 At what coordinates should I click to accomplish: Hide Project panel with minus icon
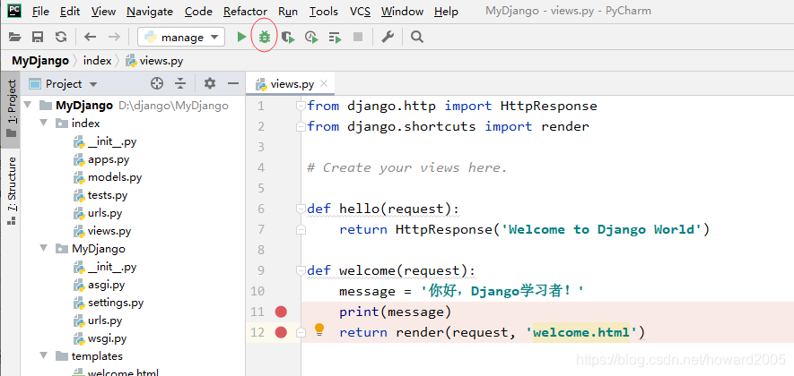coord(233,84)
